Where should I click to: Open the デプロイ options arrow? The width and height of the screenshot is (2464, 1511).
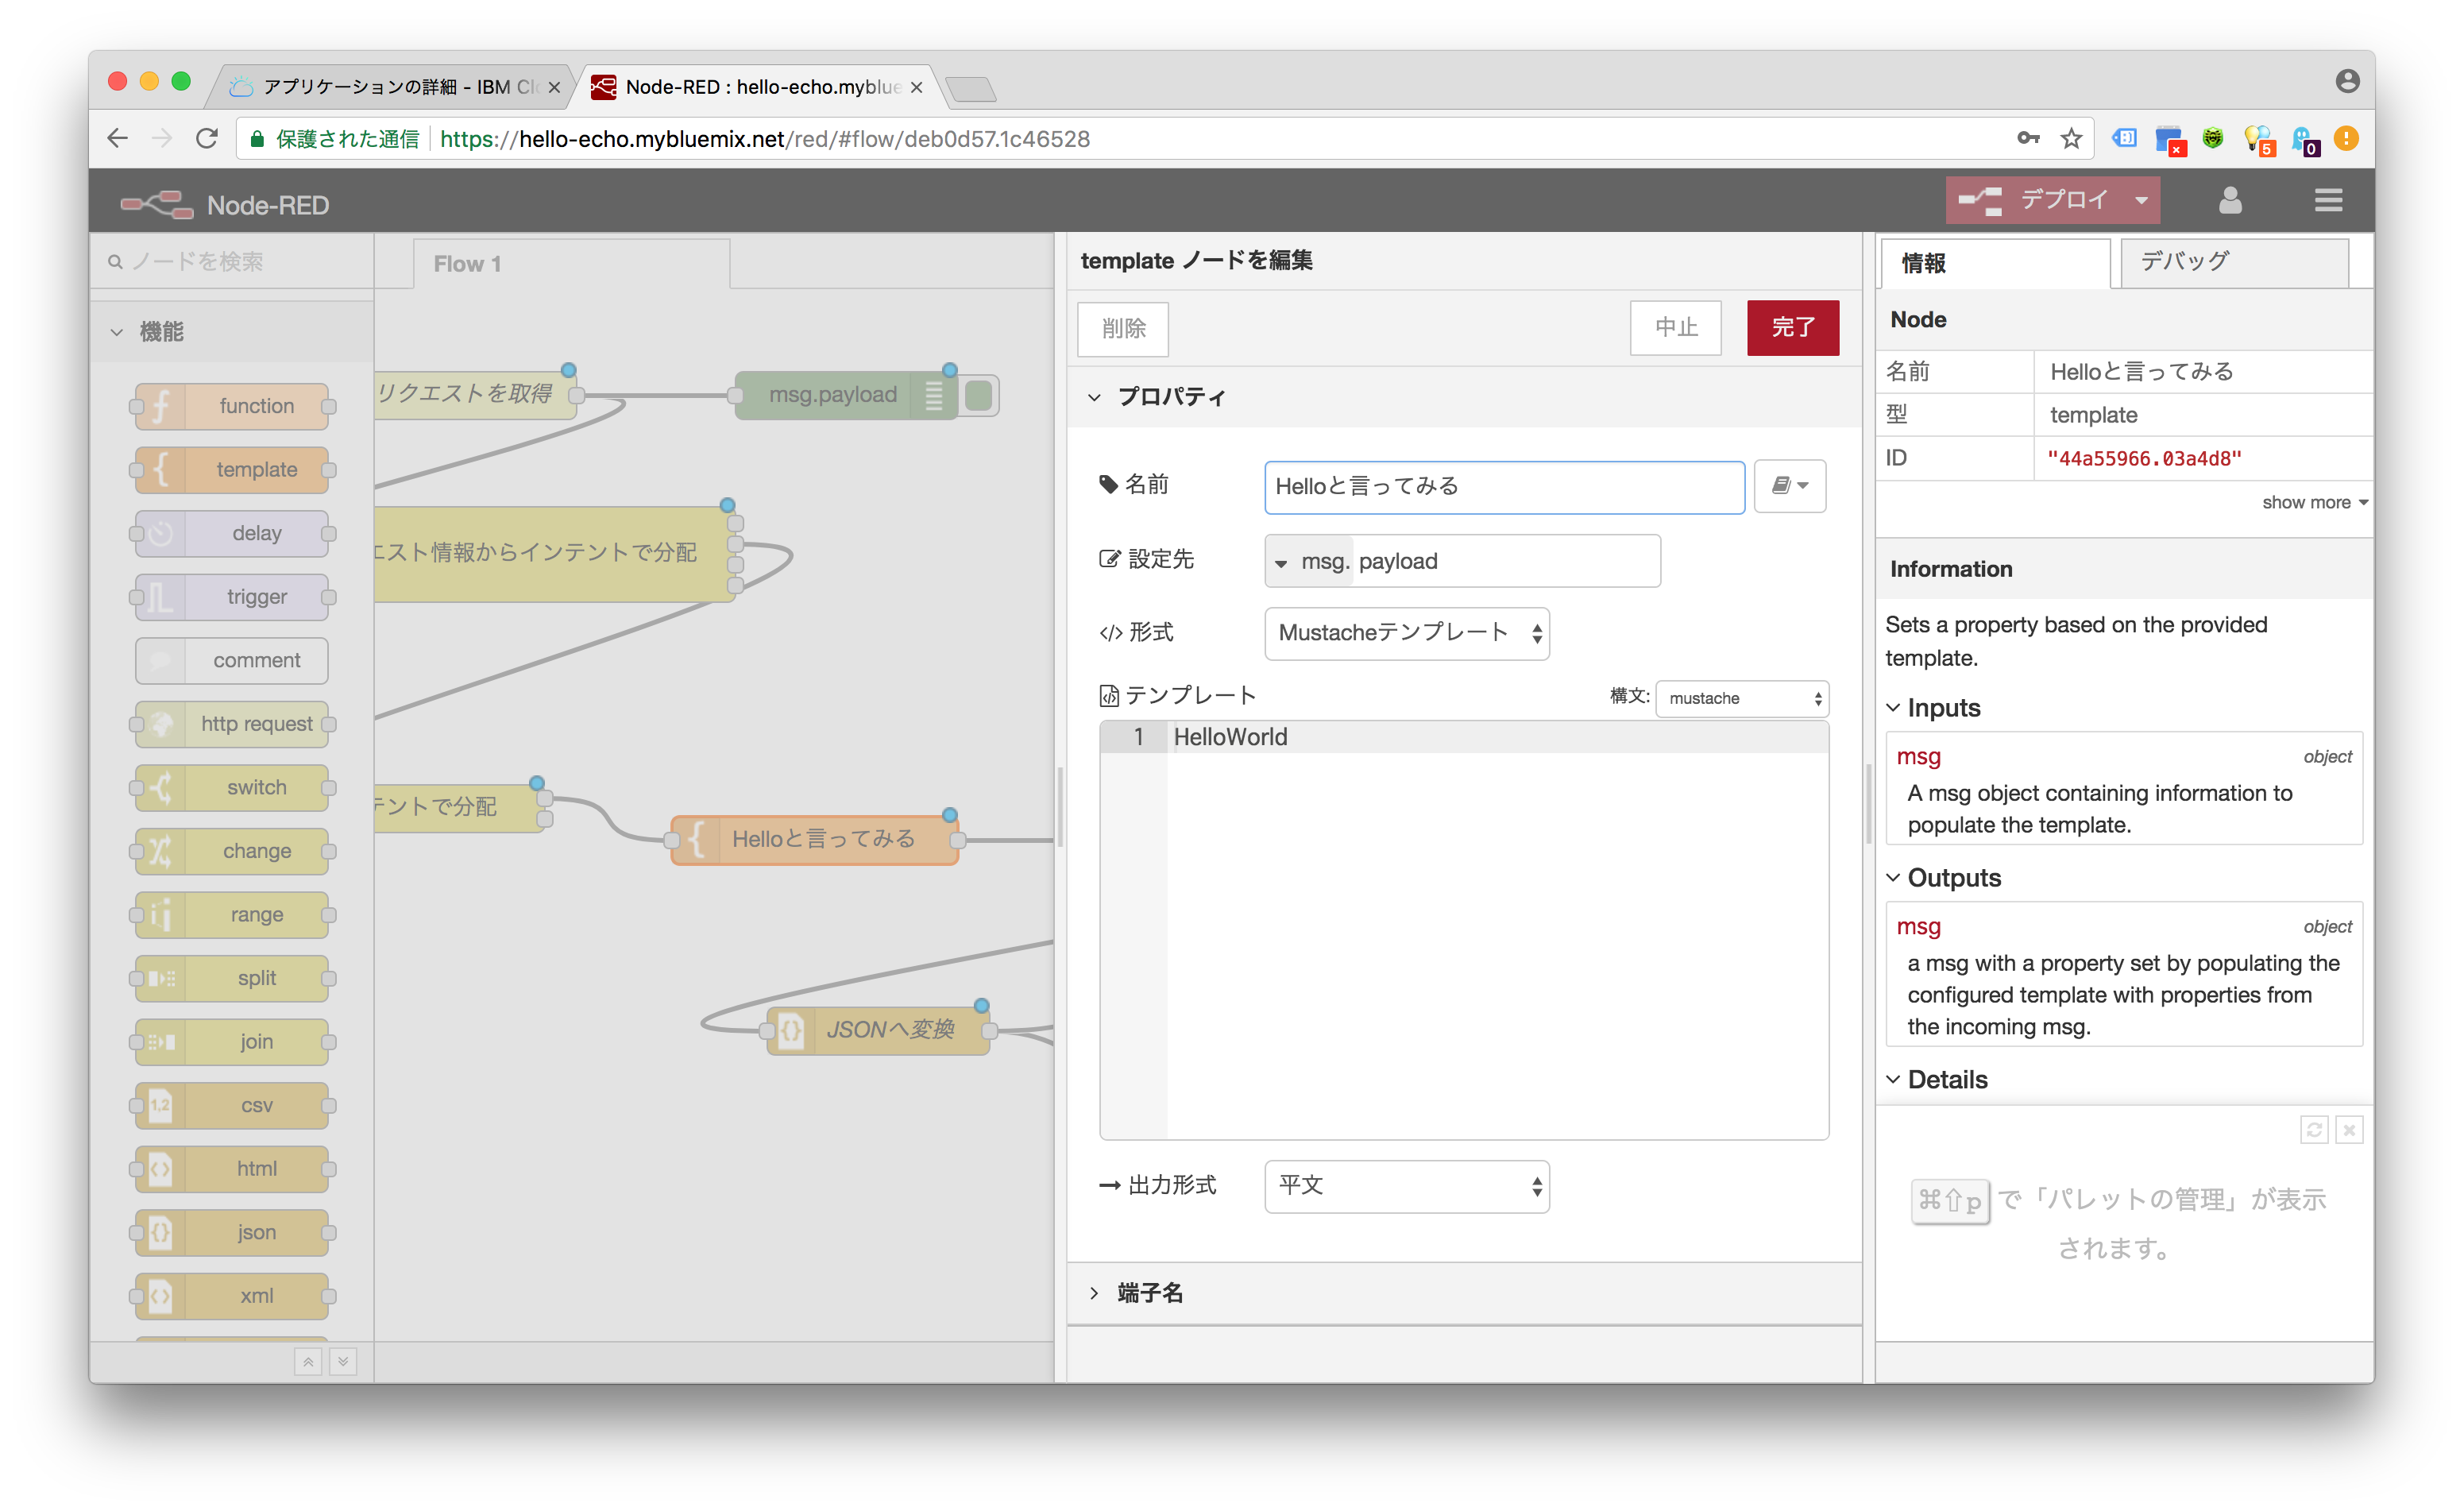click(2141, 201)
